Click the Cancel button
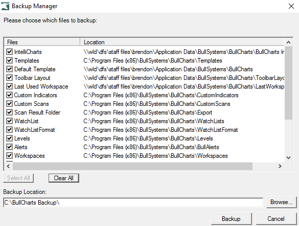The height and width of the screenshot is (226, 299). (x=276, y=219)
